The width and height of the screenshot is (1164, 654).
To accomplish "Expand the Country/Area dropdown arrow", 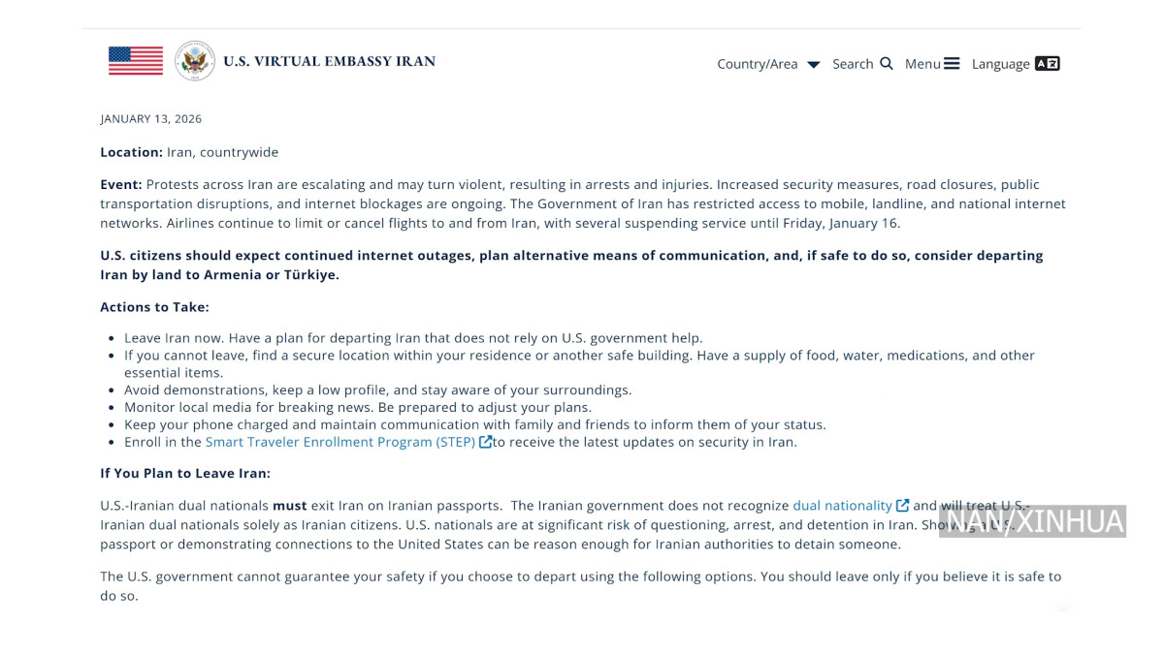I will pyautogui.click(x=813, y=65).
